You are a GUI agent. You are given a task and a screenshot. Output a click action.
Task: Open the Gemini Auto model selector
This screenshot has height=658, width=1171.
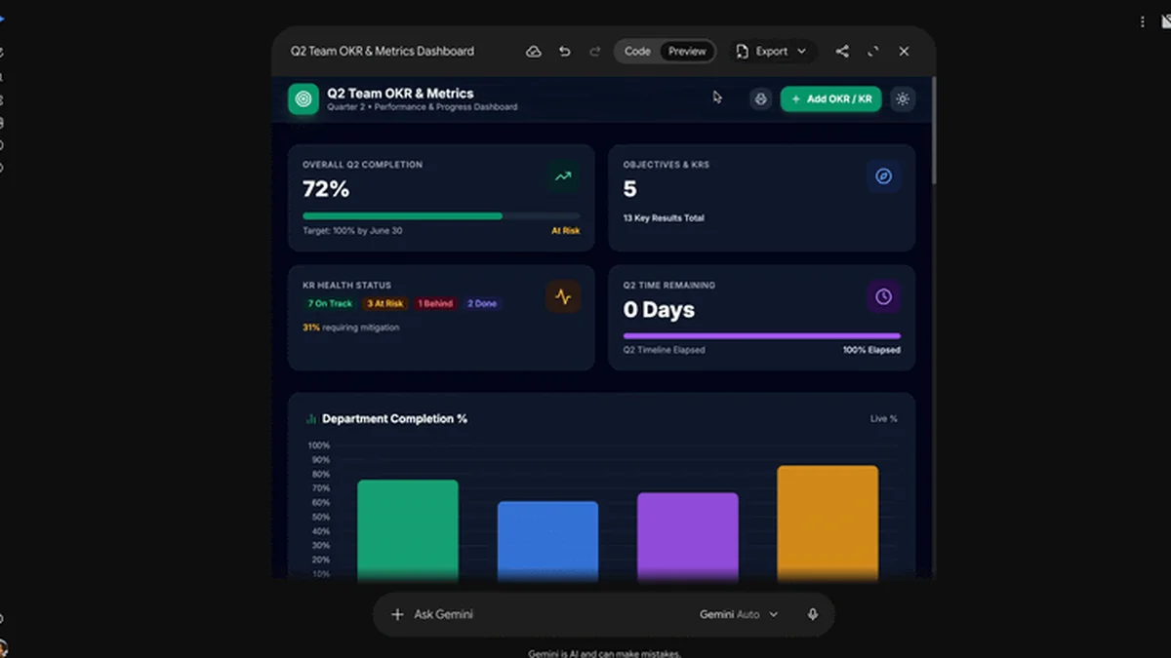tap(739, 615)
